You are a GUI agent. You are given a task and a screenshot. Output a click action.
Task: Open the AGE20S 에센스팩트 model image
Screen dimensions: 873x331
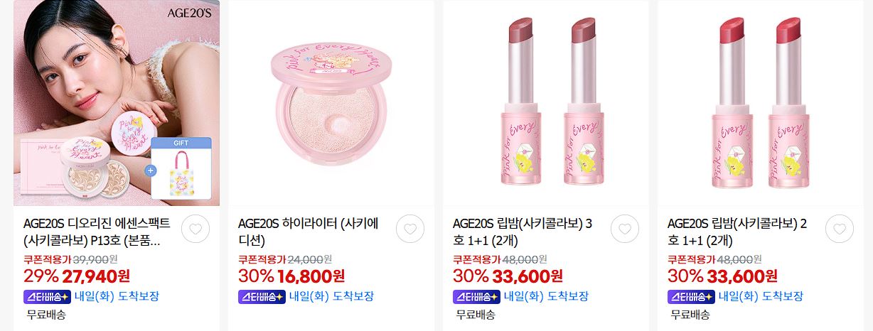click(117, 103)
